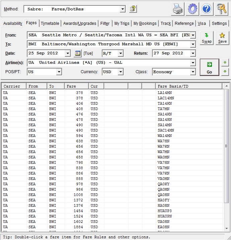Expand the To airport dropdown
The width and height of the screenshot is (231, 240).
(x=193, y=44)
